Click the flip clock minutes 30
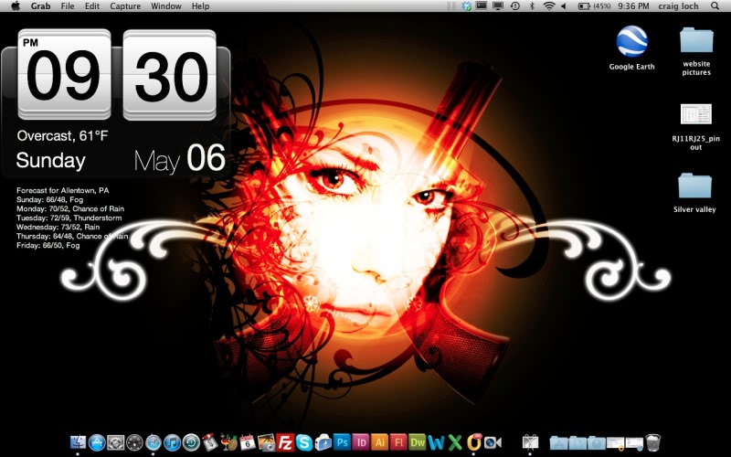The height and width of the screenshot is (457, 731). [x=170, y=75]
